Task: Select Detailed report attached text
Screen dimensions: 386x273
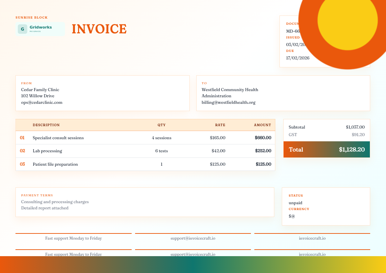Action: pos(45,208)
